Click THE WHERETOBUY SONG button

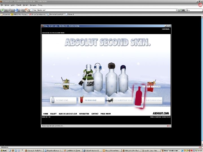click(x=120, y=100)
